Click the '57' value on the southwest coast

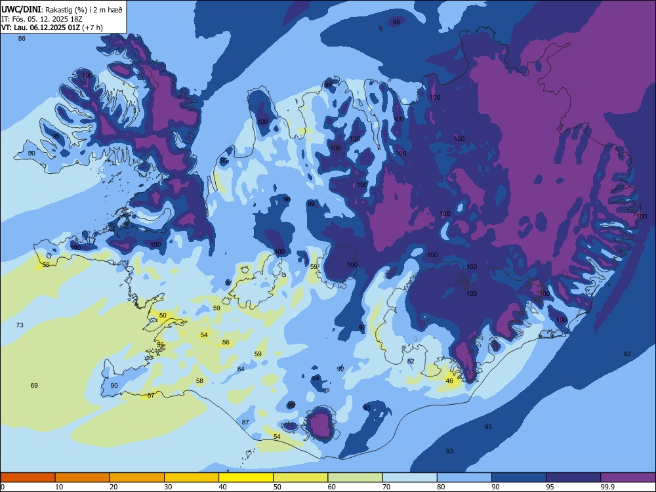pyautogui.click(x=151, y=395)
